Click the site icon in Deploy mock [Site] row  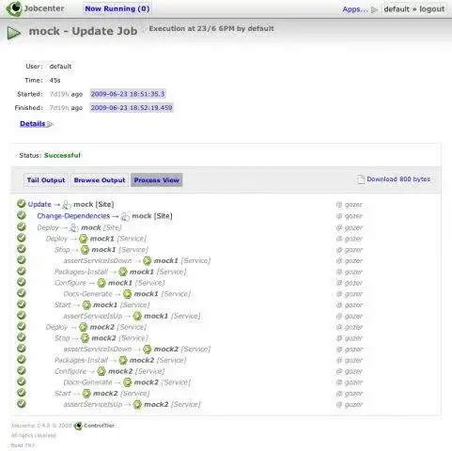click(x=74, y=227)
